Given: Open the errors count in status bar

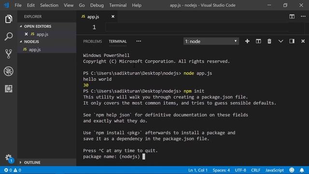Looking at the screenshot, I should coord(8,170).
